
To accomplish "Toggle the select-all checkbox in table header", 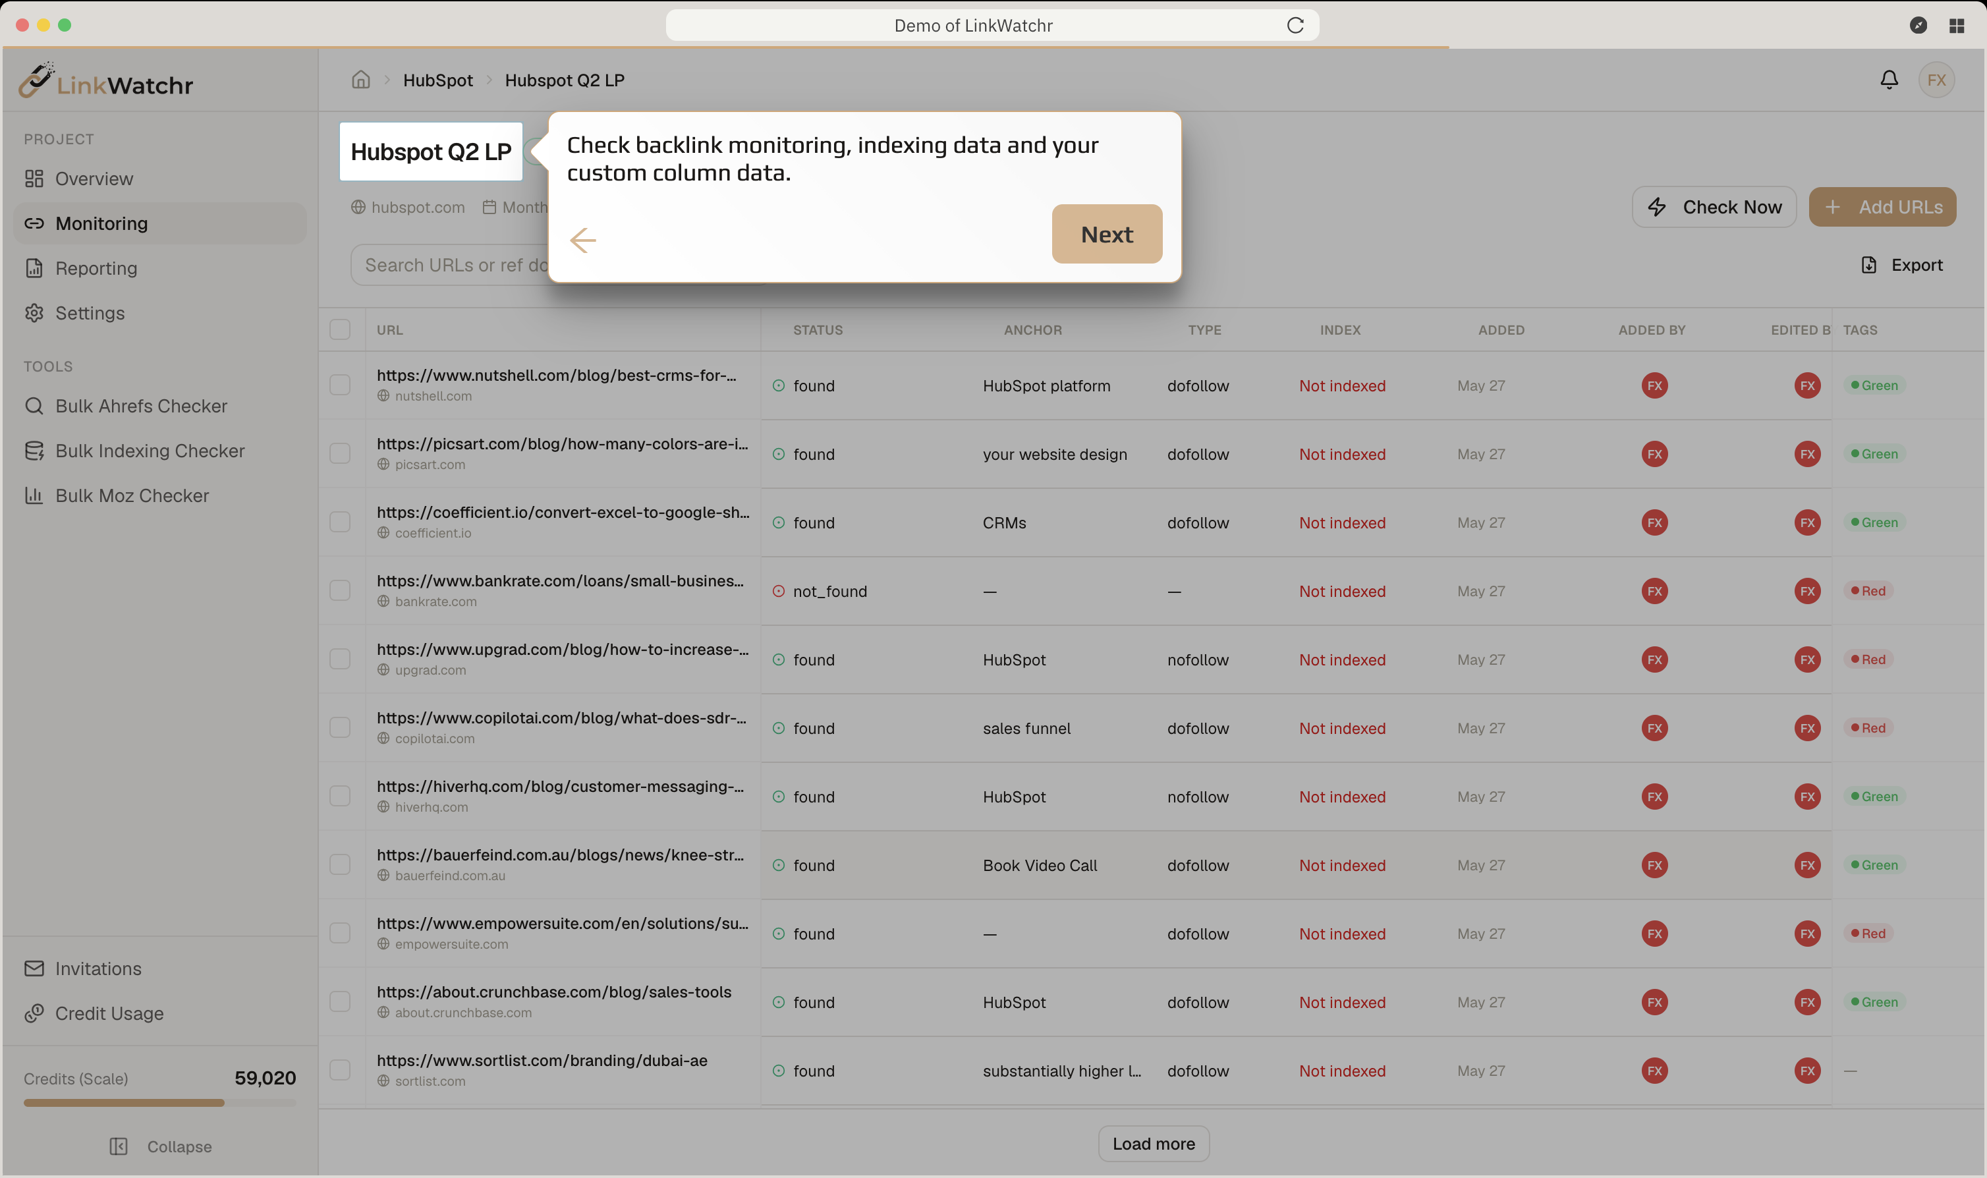I will pos(340,329).
